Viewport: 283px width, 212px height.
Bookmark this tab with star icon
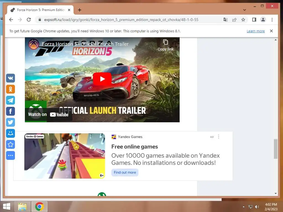243,20
